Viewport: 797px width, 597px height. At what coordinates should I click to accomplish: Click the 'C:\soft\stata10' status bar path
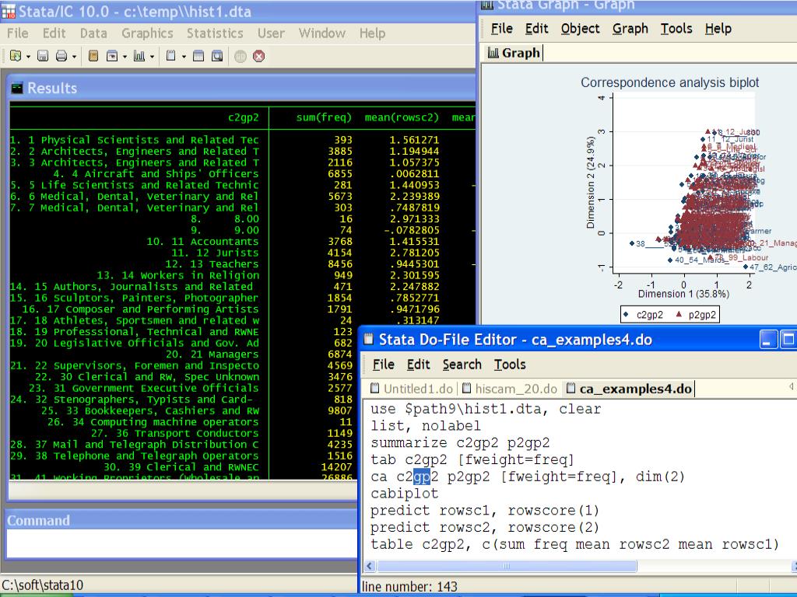(x=43, y=585)
